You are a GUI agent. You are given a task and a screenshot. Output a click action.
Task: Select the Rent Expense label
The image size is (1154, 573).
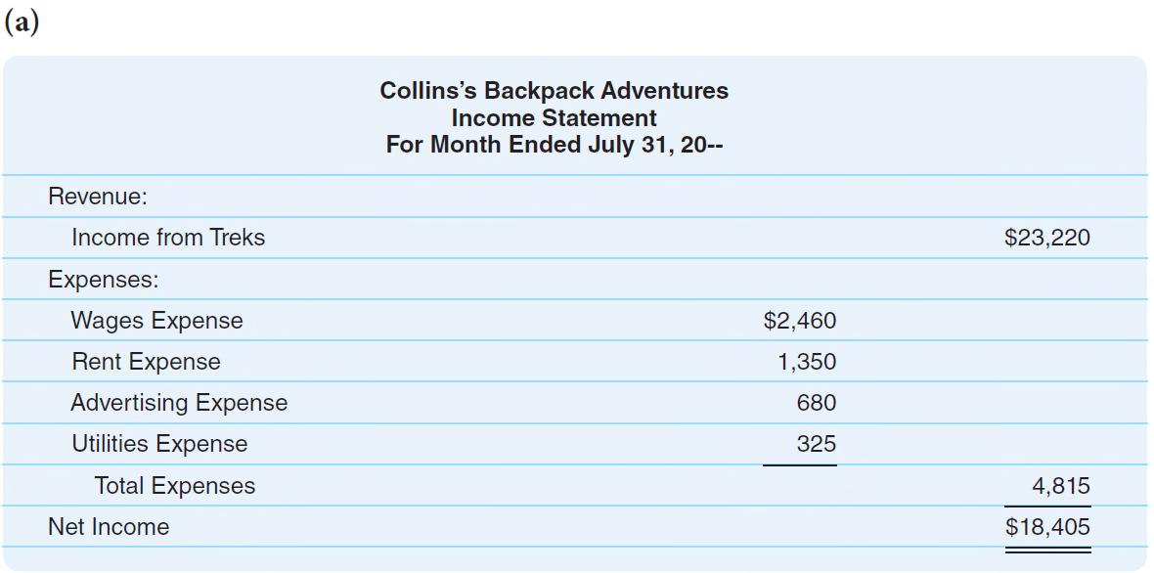[146, 362]
